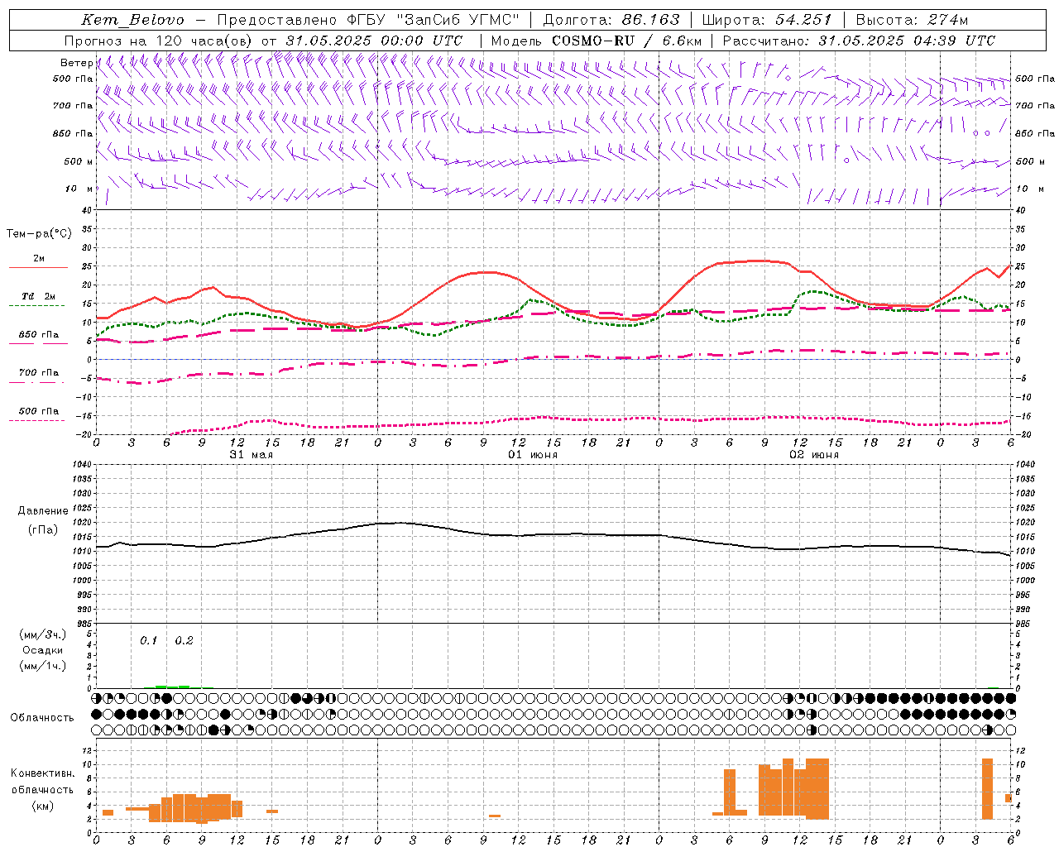Image resolution: width=1059 pixels, height=847 pixels.
Task: Click the 0.2 precipitation amount value
Action: (x=184, y=641)
